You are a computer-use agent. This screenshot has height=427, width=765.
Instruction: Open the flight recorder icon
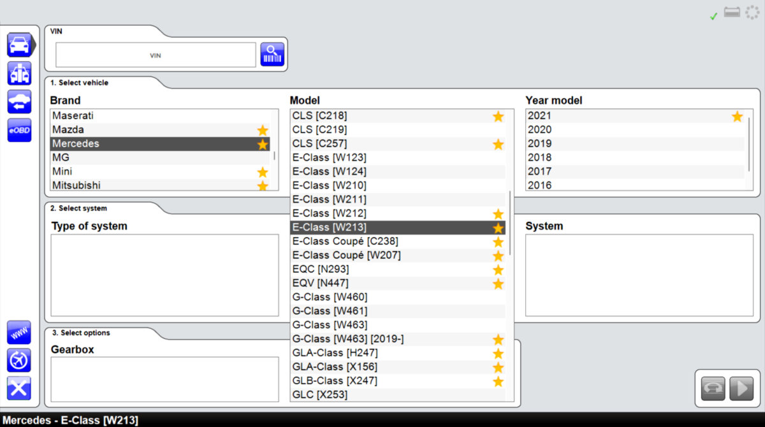[x=19, y=360]
